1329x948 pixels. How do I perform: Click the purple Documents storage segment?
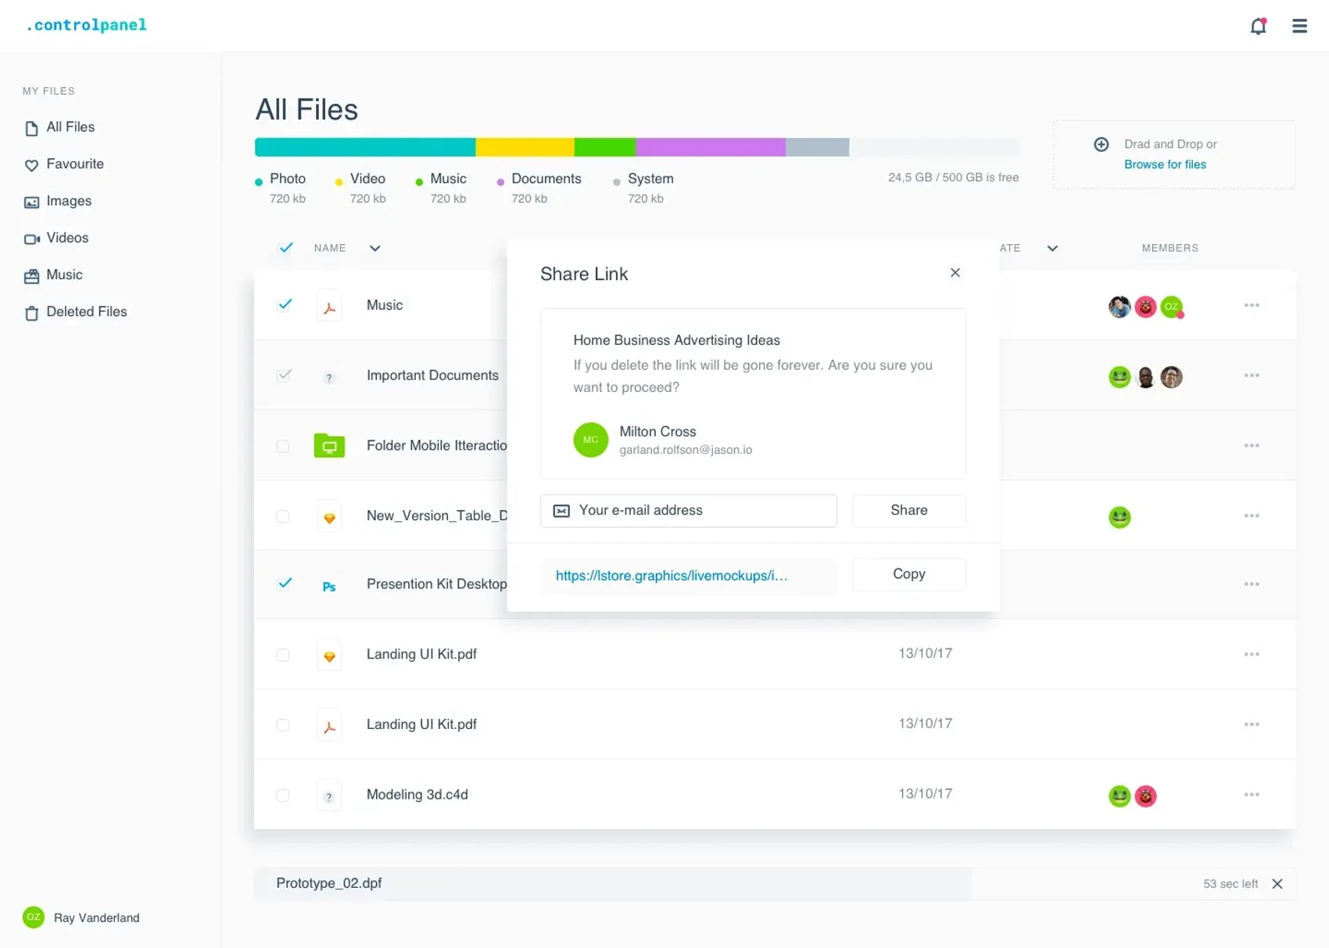710,147
